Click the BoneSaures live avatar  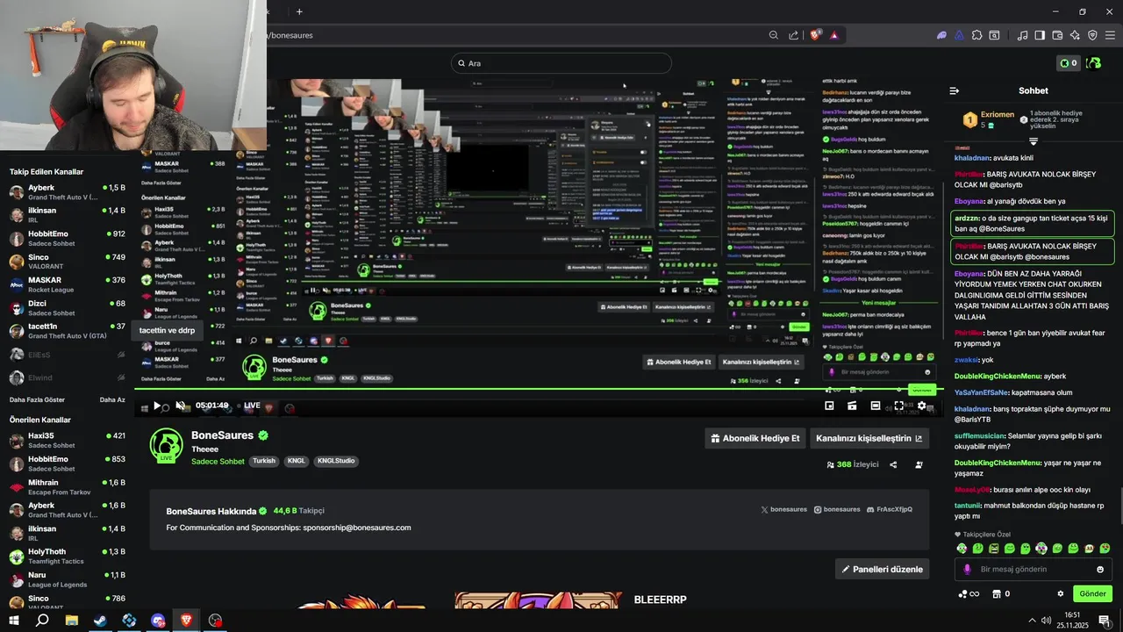(167, 446)
